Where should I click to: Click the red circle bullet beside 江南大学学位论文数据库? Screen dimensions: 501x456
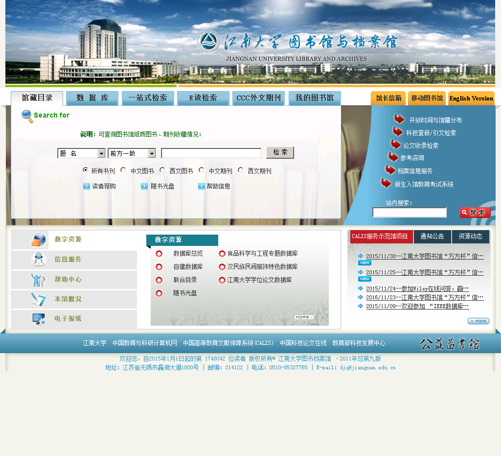[x=222, y=280]
